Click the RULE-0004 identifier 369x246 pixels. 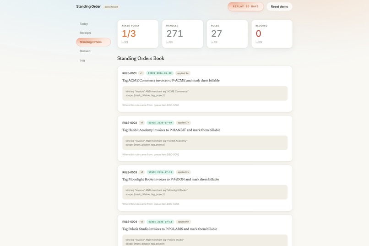(130, 222)
